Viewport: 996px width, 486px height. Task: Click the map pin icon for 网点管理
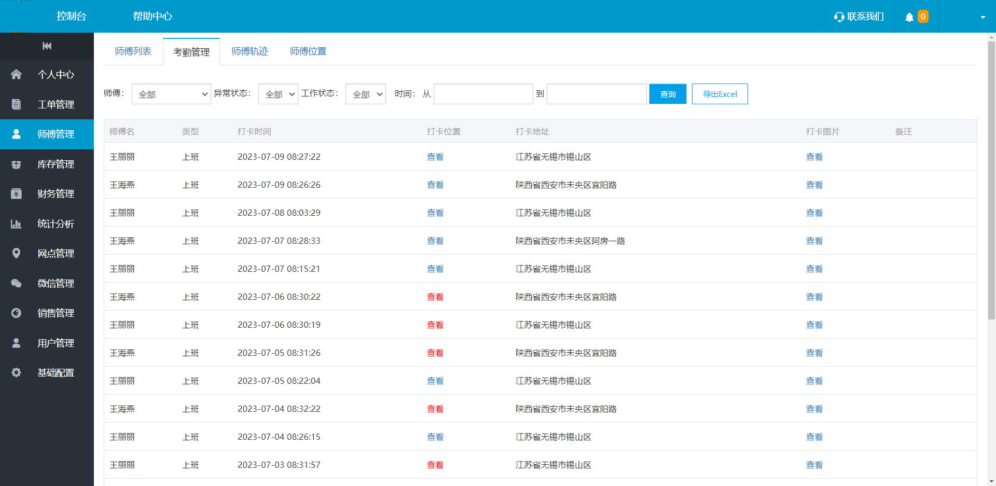16,254
